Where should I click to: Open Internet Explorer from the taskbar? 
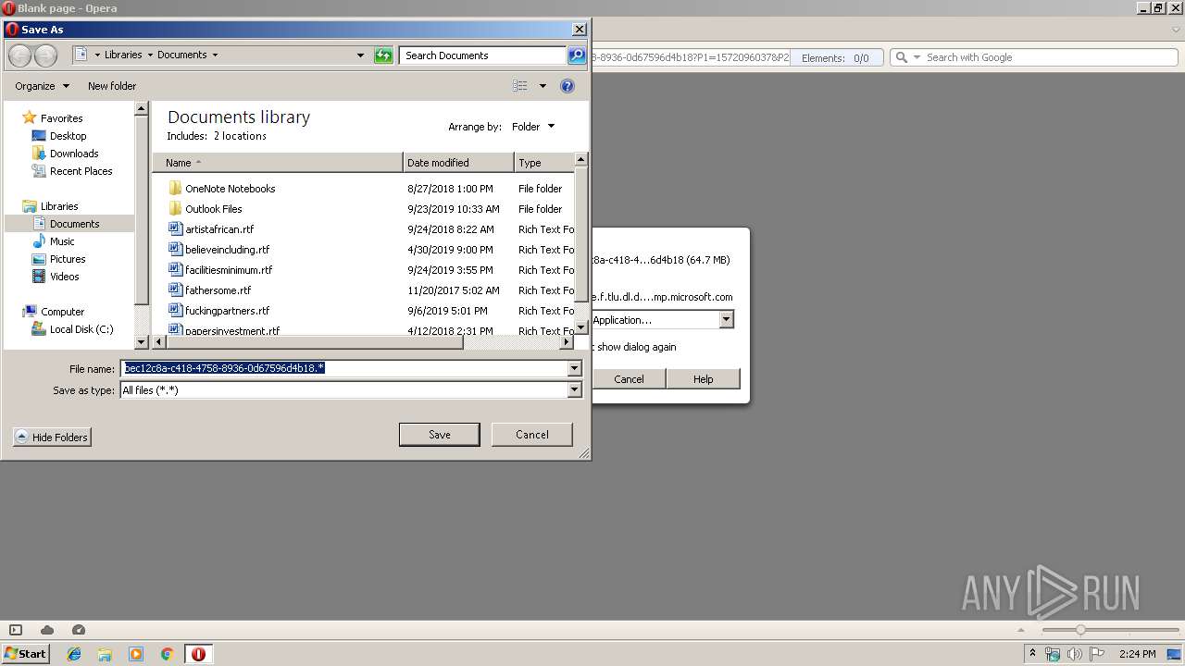point(74,654)
